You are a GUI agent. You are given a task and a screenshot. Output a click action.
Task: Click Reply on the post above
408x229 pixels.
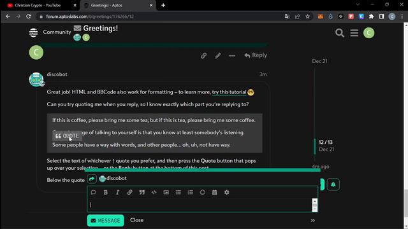coord(256,55)
